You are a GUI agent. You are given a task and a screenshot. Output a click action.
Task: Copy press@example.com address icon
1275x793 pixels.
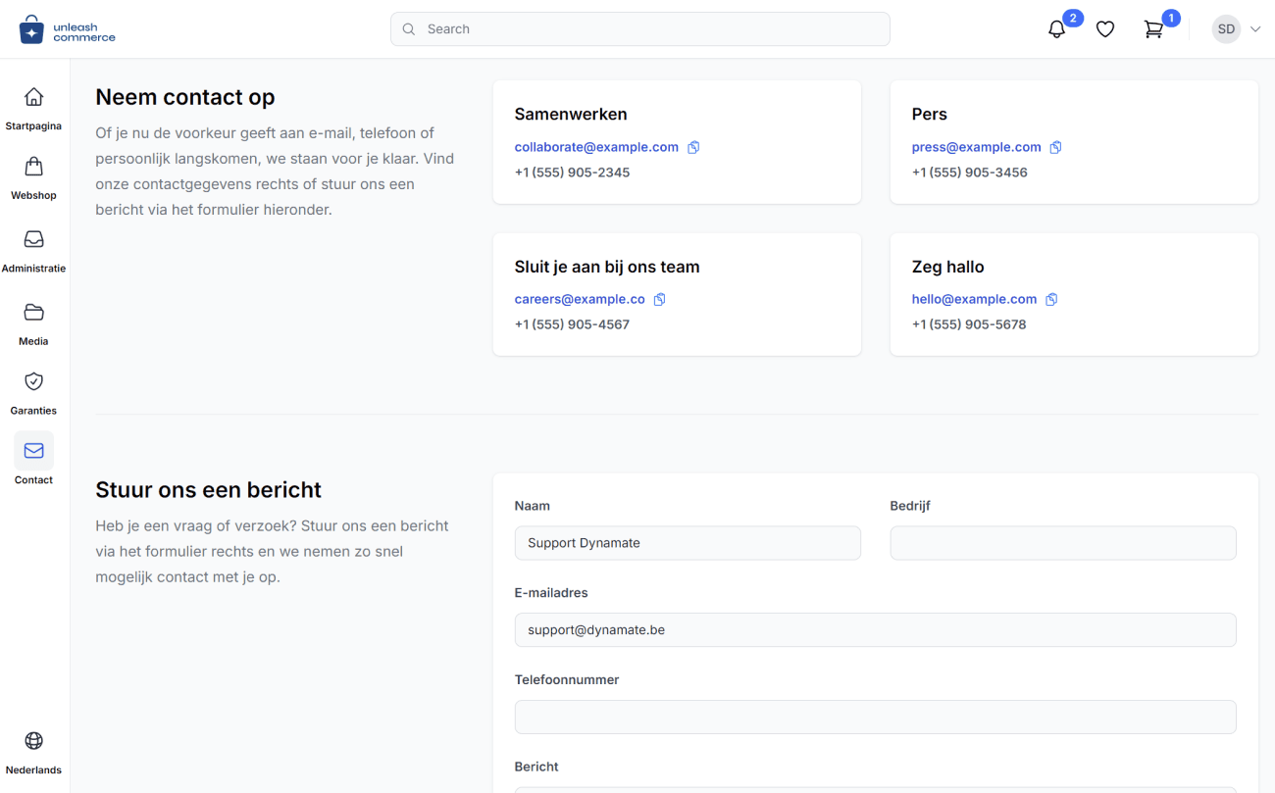click(x=1055, y=147)
